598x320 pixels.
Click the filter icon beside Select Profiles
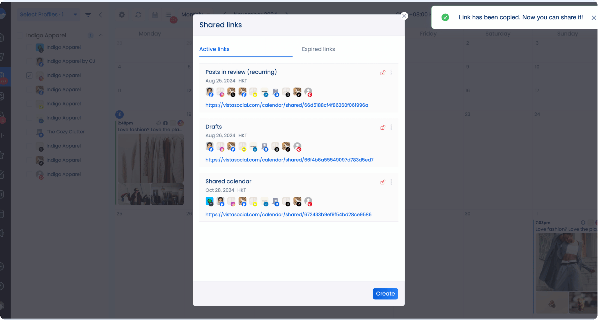[88, 15]
